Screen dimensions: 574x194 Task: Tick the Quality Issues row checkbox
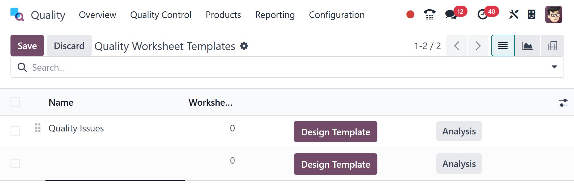15,131
